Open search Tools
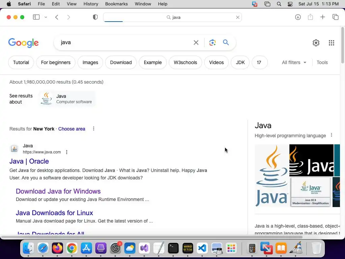Screen dimensions: 345x259 [x=322, y=62]
